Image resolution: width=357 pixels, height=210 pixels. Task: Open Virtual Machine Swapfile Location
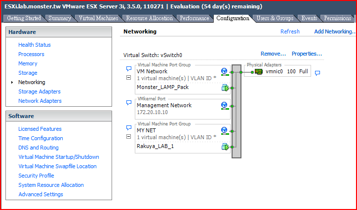coord(57,166)
